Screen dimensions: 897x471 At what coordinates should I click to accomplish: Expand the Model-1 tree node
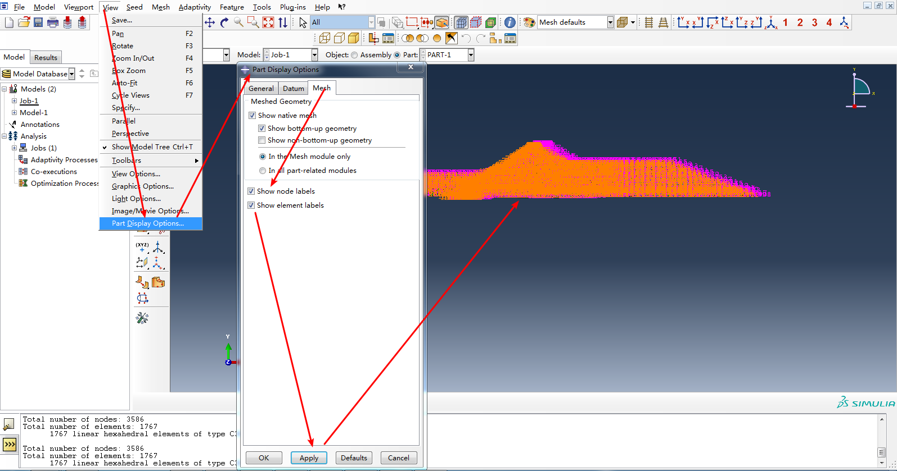(14, 113)
